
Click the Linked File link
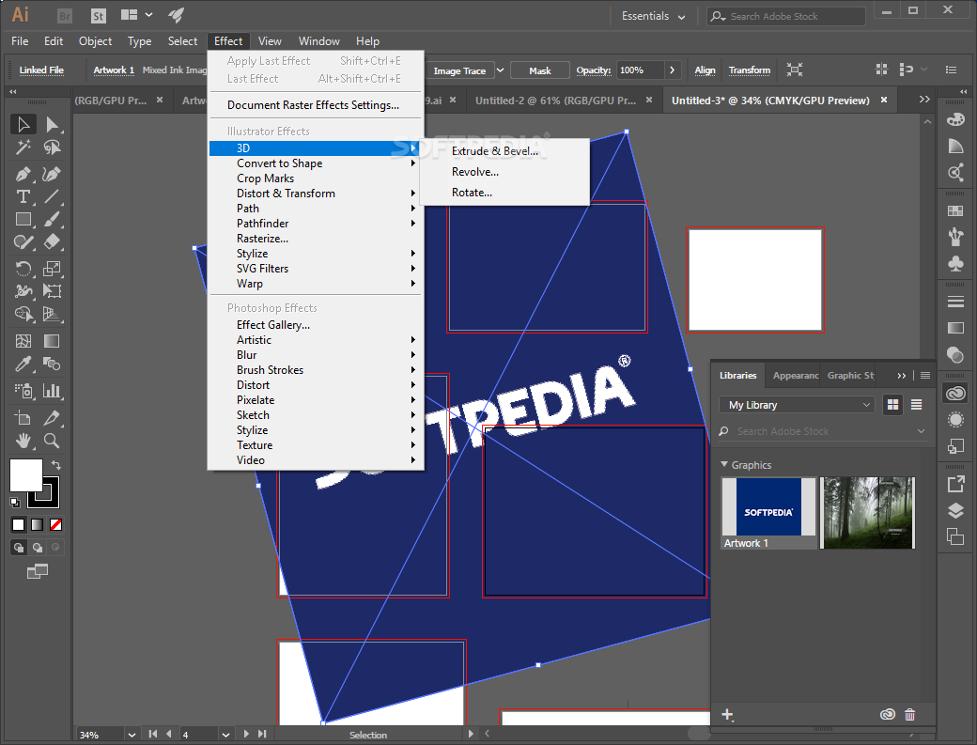point(41,70)
